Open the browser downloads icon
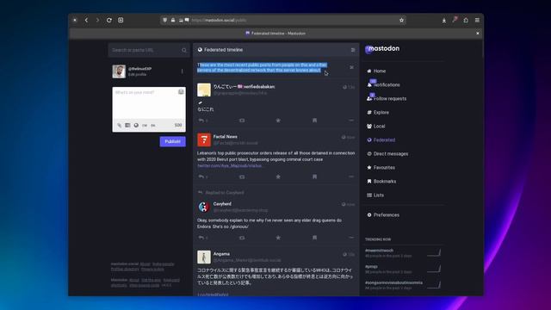This screenshot has height=310, width=551. click(x=444, y=21)
